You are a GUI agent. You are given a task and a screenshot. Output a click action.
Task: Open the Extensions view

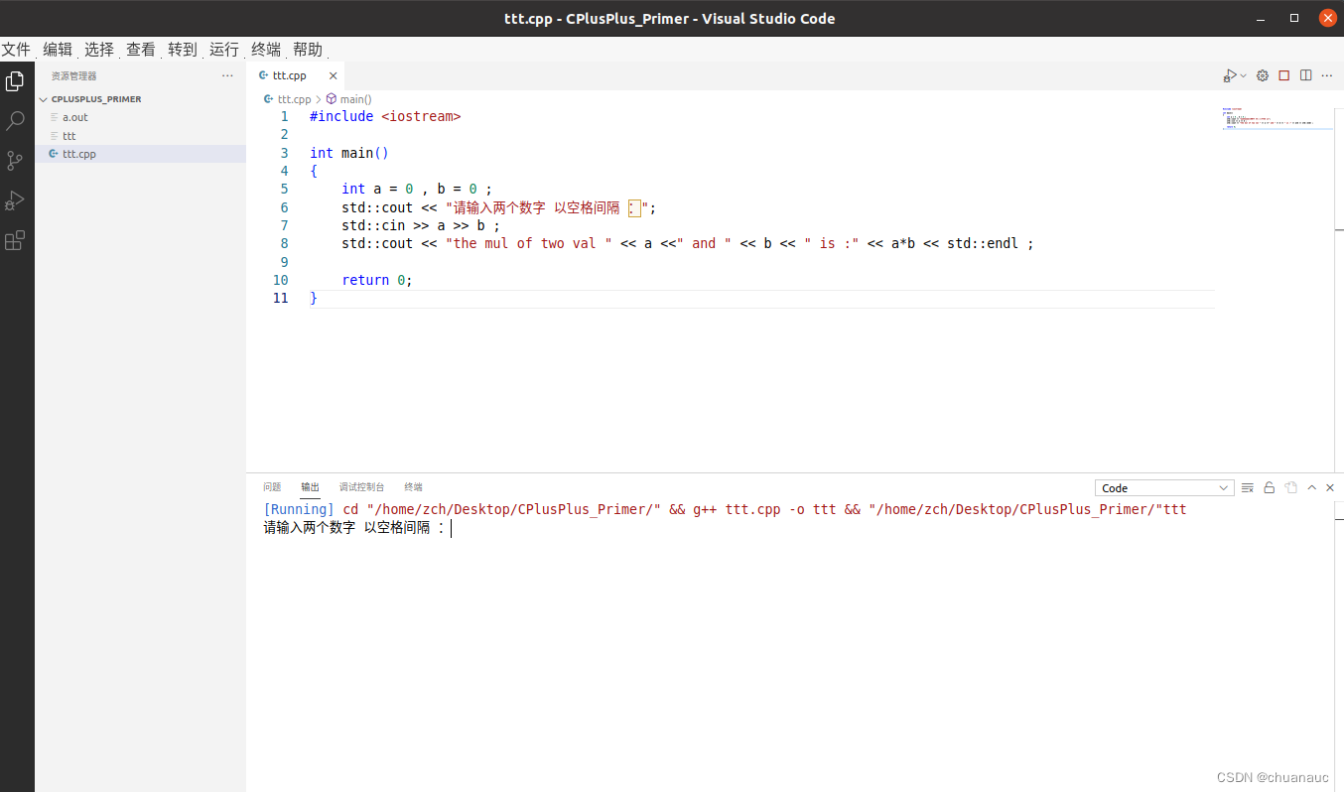point(15,240)
